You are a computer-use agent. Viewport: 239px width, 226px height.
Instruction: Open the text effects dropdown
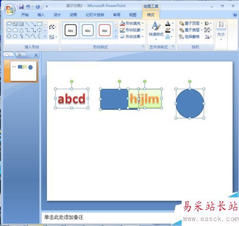point(169,37)
